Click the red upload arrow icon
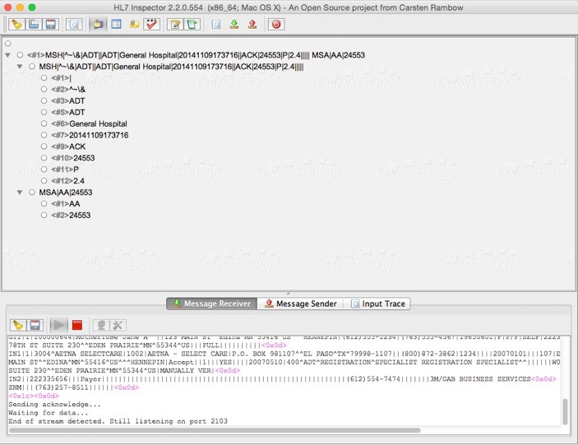 252,25
